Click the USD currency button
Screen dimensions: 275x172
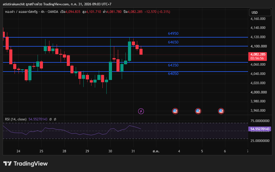point(260,12)
